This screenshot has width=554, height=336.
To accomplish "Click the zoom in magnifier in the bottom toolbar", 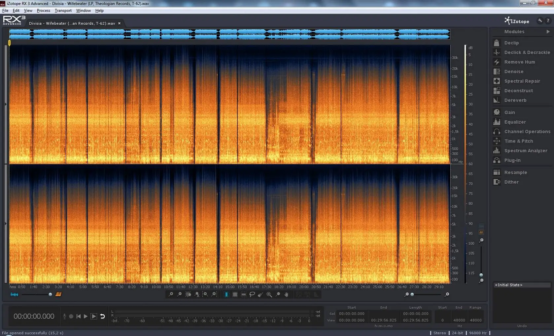I will [x=171, y=294].
